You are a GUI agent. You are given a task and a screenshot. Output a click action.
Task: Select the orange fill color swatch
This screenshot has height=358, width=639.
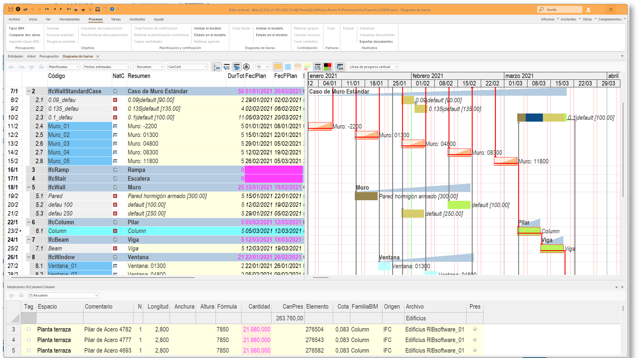point(278,67)
